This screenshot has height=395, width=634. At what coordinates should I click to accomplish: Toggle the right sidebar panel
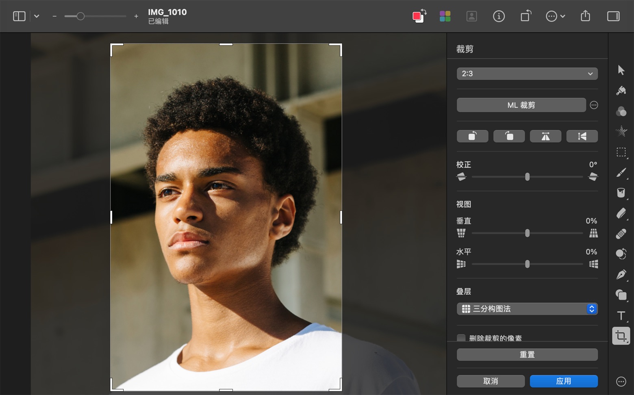(x=613, y=16)
